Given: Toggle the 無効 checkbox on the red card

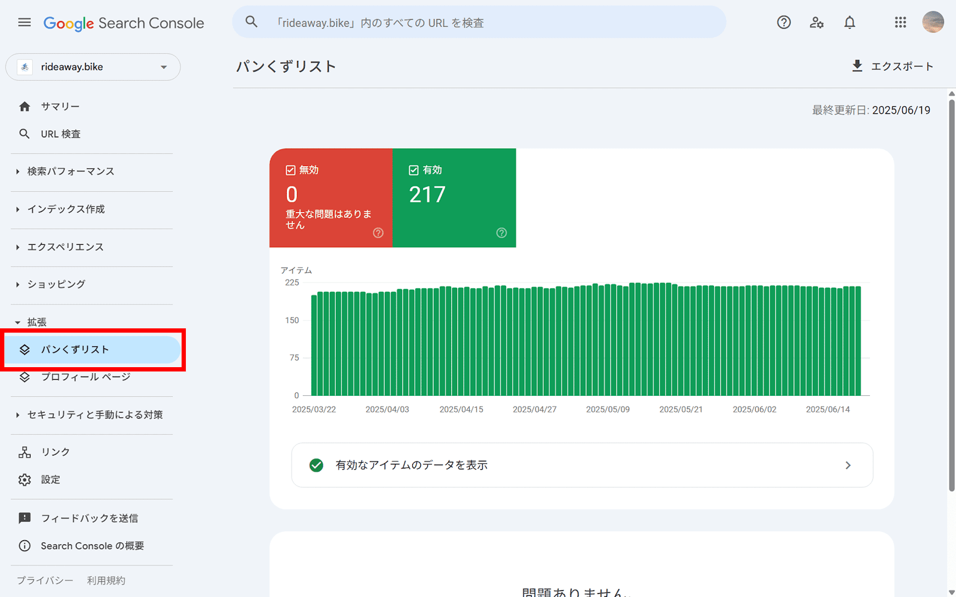Looking at the screenshot, I should (x=291, y=170).
